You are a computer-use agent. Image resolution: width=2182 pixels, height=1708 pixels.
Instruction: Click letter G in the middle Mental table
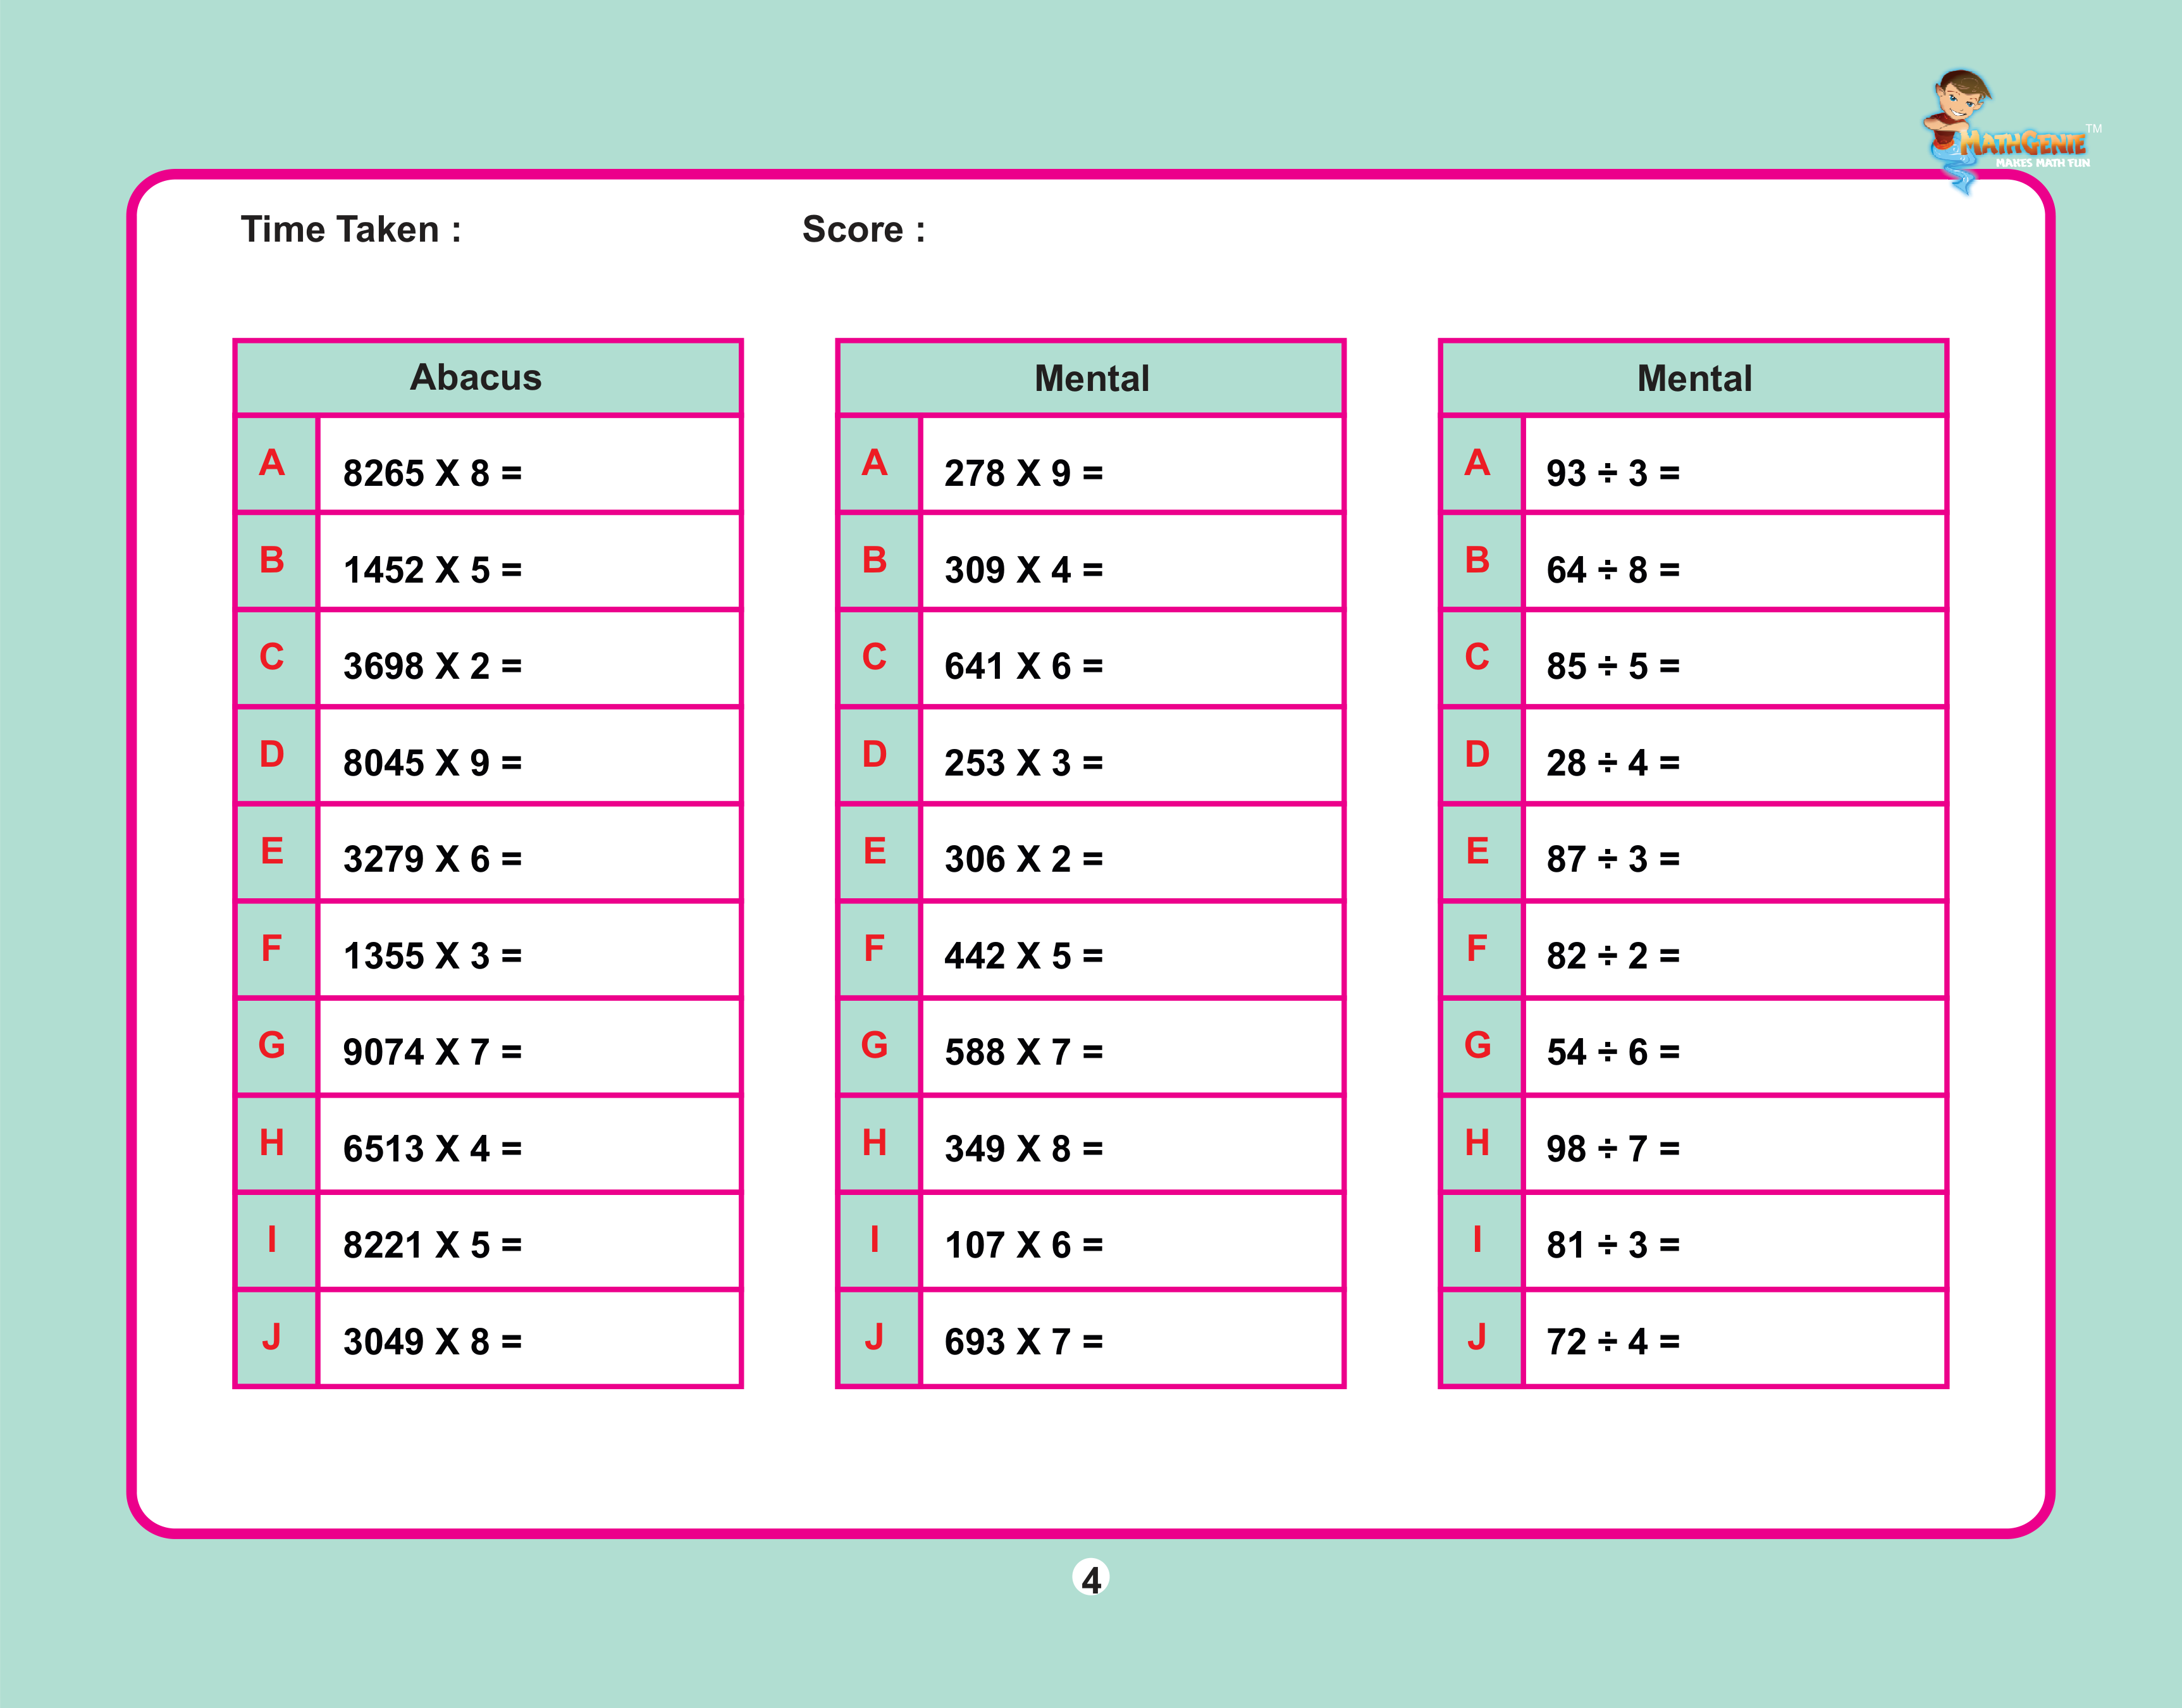(x=875, y=1045)
